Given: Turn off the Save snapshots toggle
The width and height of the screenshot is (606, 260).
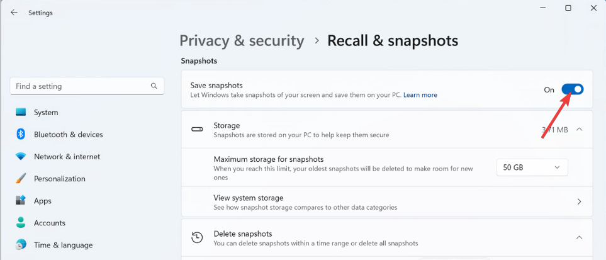Looking at the screenshot, I should 572,89.
